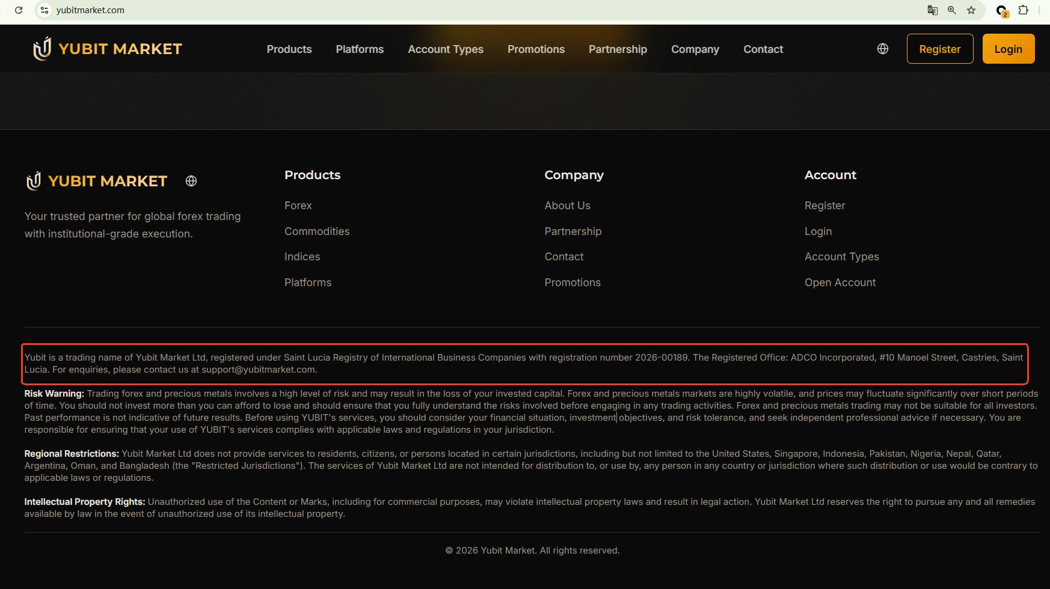
Task: Open the Commodities footer link
Action: tap(317, 231)
